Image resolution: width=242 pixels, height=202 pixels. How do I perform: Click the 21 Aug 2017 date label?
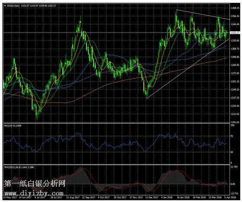[73, 197]
